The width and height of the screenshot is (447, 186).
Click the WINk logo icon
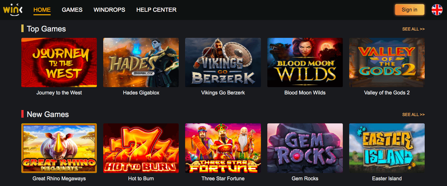tap(13, 10)
